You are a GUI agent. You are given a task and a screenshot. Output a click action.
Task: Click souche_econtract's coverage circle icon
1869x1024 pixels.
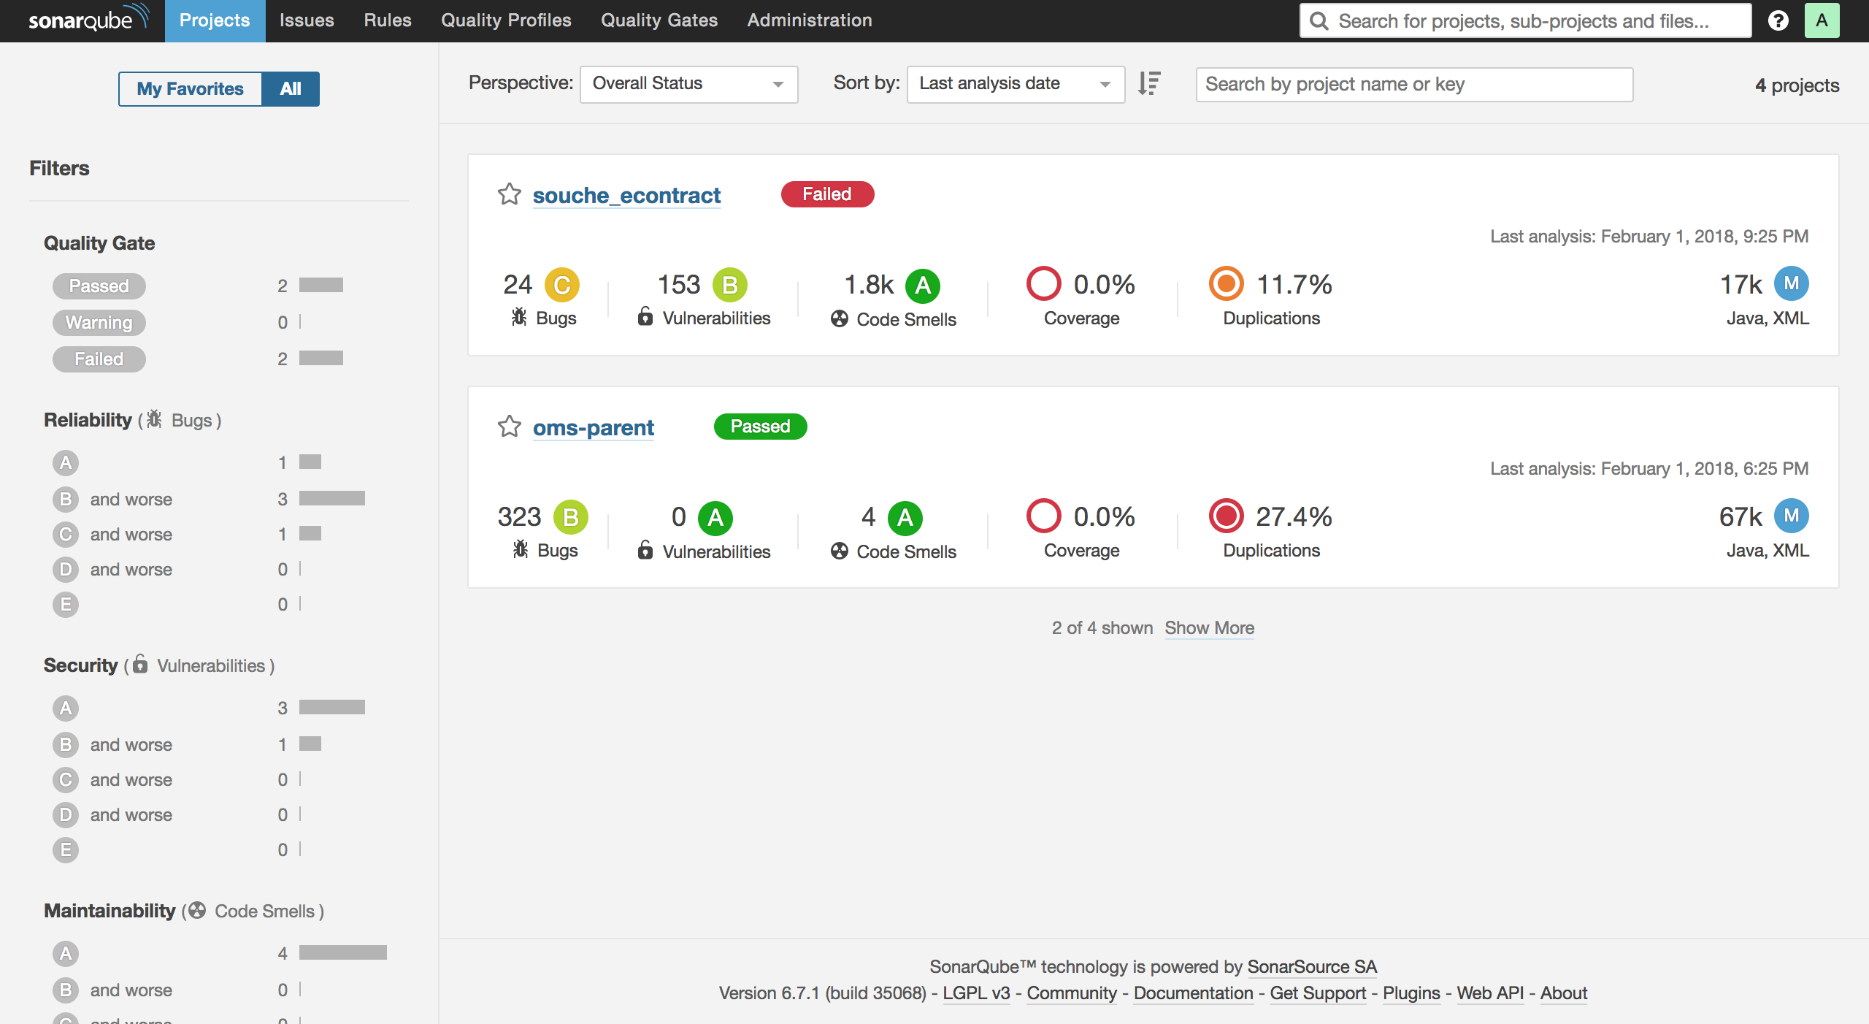[1043, 283]
